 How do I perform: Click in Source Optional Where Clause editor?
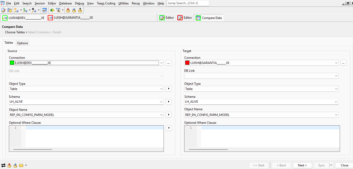coord(86,138)
